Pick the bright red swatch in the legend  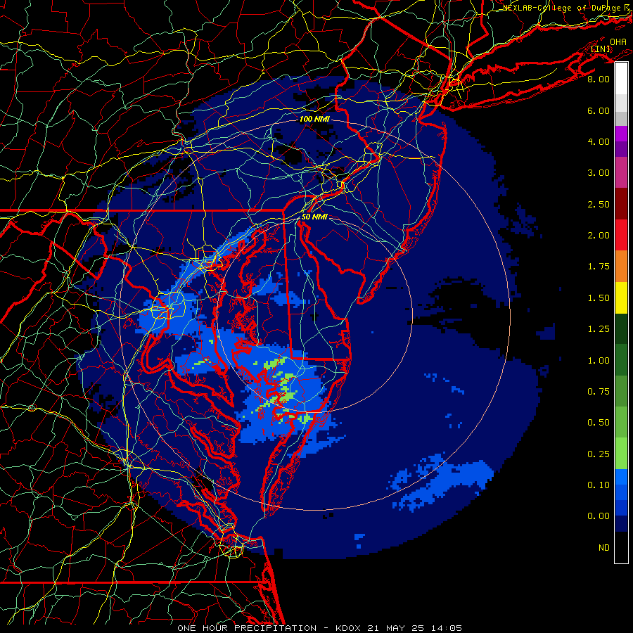tap(621, 236)
